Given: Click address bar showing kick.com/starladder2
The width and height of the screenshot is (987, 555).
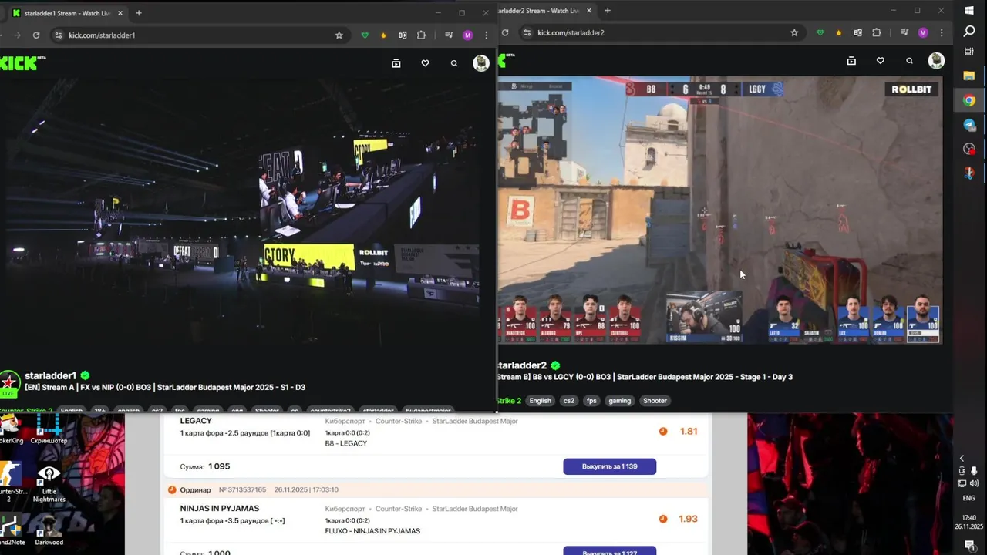Looking at the screenshot, I should point(661,32).
